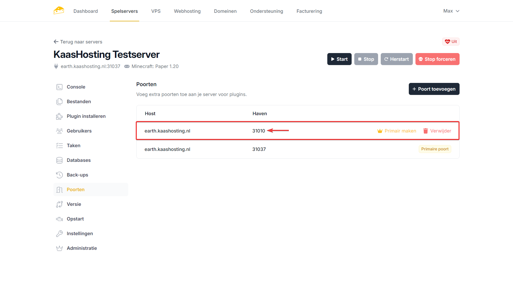Open Back-ups history icon
The width and height of the screenshot is (513, 289).
click(59, 175)
